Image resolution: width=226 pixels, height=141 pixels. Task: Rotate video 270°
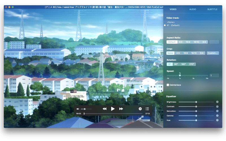click(x=192, y=64)
